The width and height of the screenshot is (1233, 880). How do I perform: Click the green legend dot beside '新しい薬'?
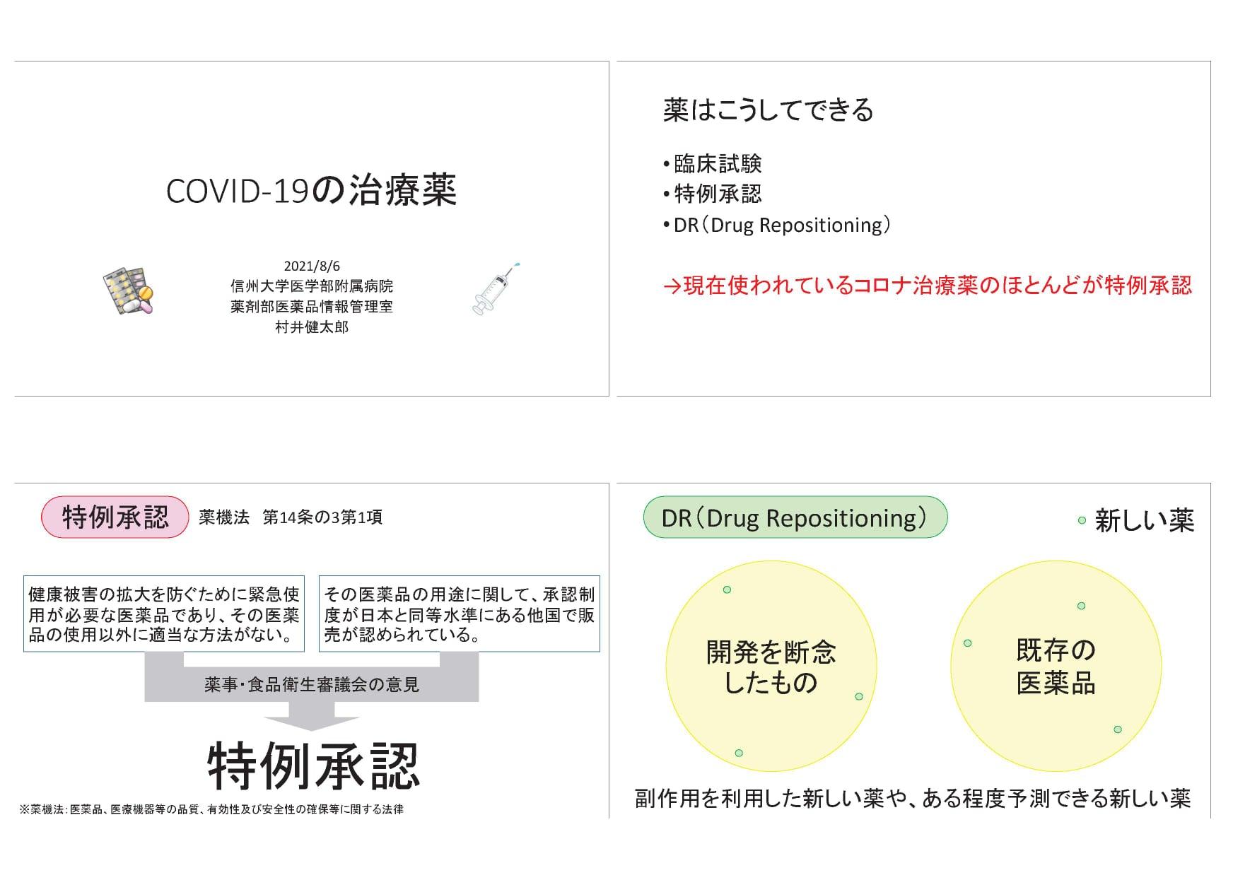point(1082,521)
